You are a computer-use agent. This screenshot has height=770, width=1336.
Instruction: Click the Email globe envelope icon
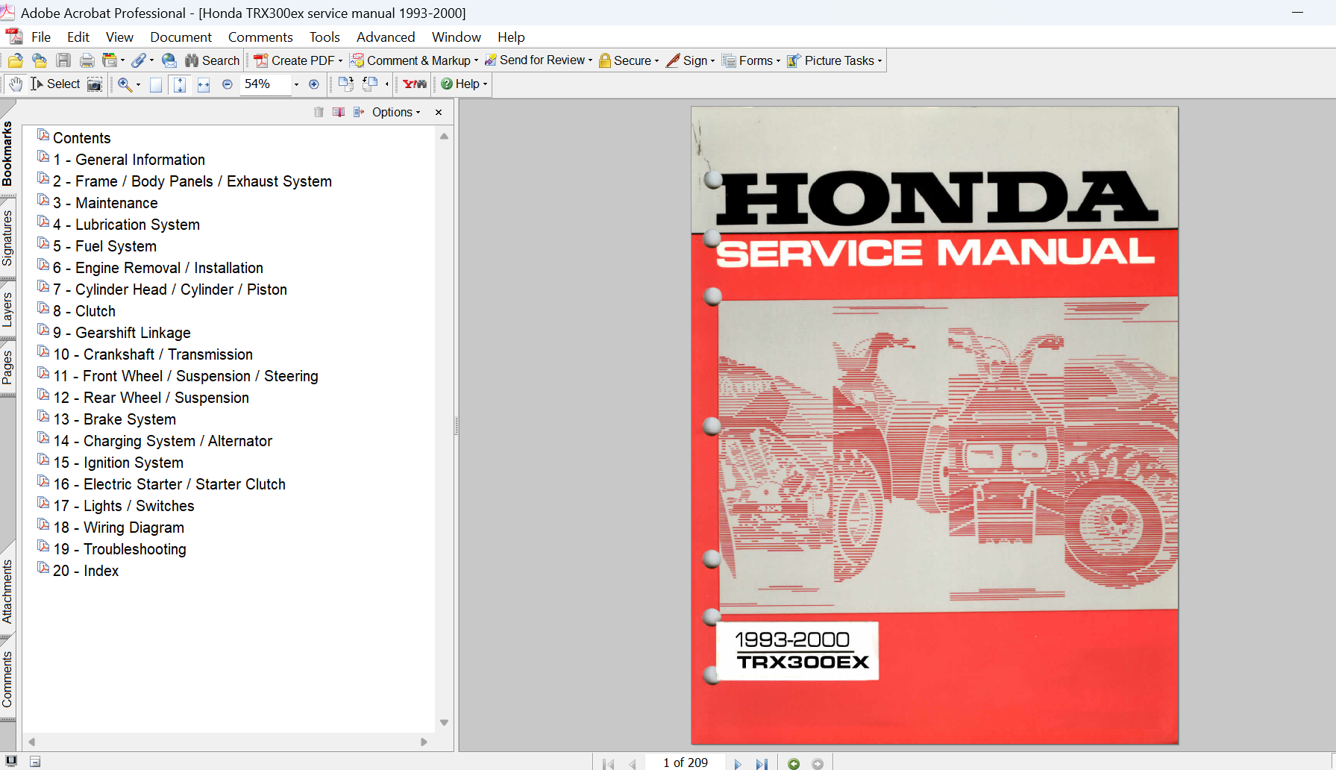pyautogui.click(x=169, y=60)
